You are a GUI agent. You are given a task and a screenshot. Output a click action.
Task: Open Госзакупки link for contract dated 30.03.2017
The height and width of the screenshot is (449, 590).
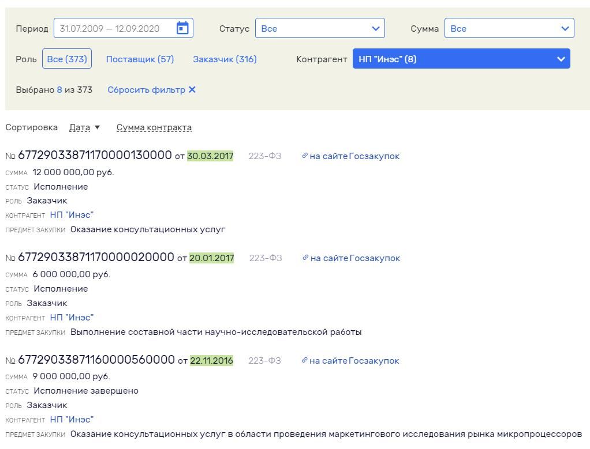pos(354,156)
